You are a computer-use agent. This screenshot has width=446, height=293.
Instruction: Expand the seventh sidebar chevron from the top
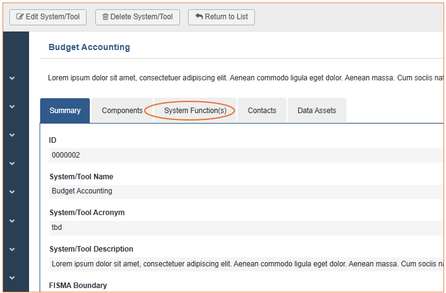click(12, 249)
